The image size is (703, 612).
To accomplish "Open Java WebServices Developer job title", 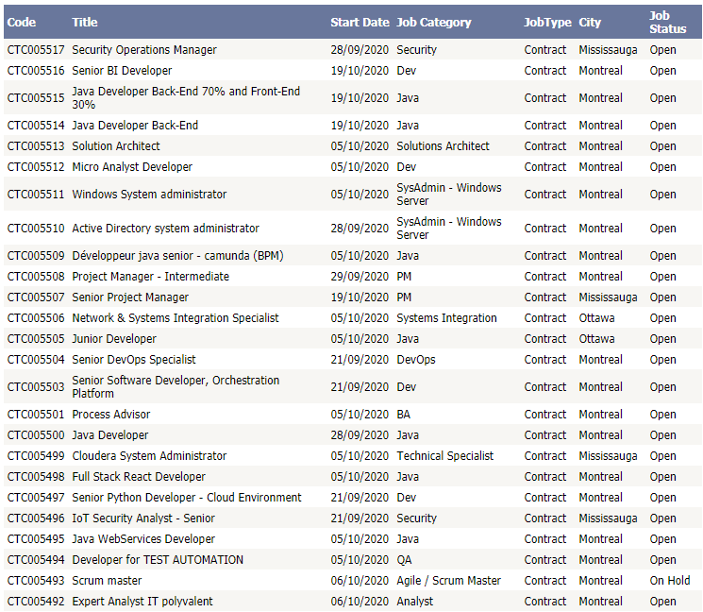I will [143, 539].
